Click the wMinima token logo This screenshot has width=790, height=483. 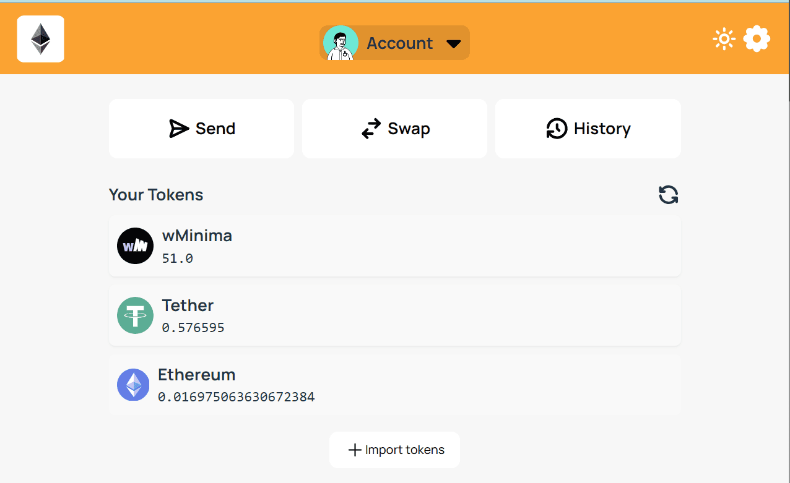point(135,246)
